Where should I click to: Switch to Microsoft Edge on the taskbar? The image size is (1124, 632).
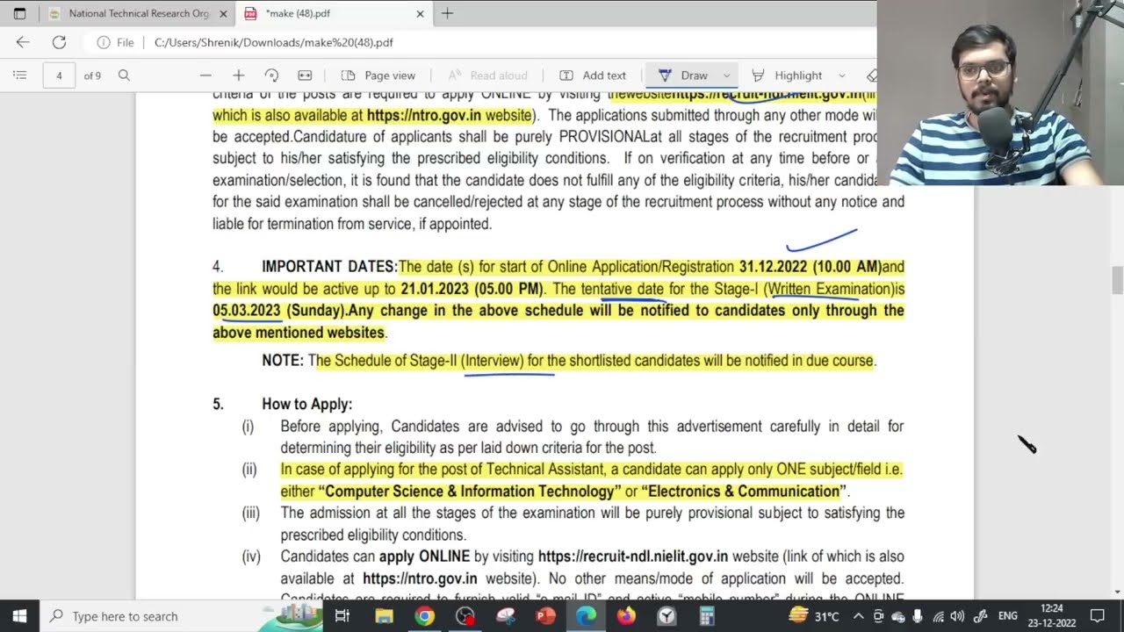tap(586, 616)
